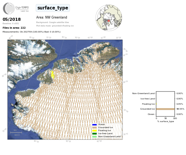
Task: Click the yellow floating ice patch on map
Action: (53, 75)
